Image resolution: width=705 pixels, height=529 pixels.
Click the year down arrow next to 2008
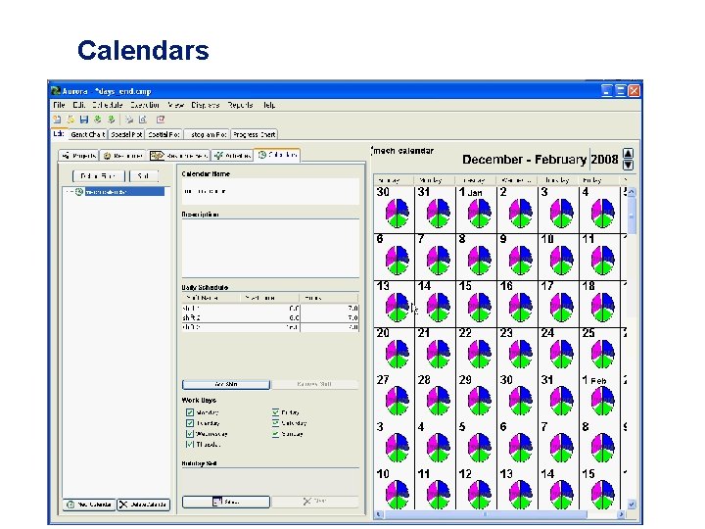[x=628, y=165]
